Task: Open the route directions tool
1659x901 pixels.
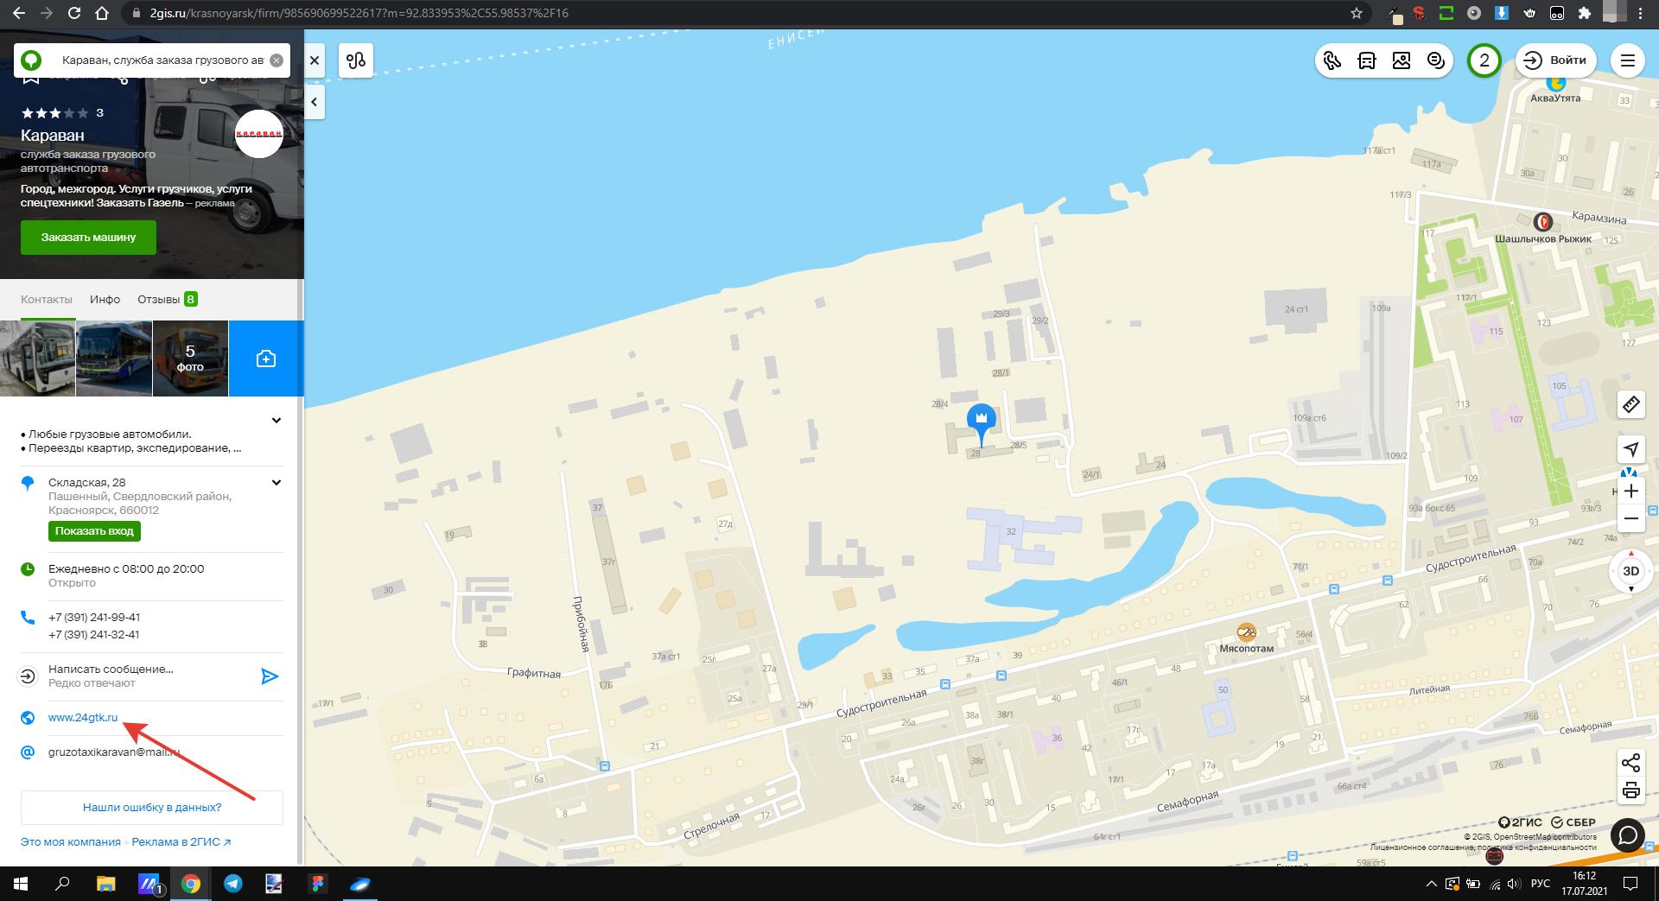Action: [x=356, y=60]
